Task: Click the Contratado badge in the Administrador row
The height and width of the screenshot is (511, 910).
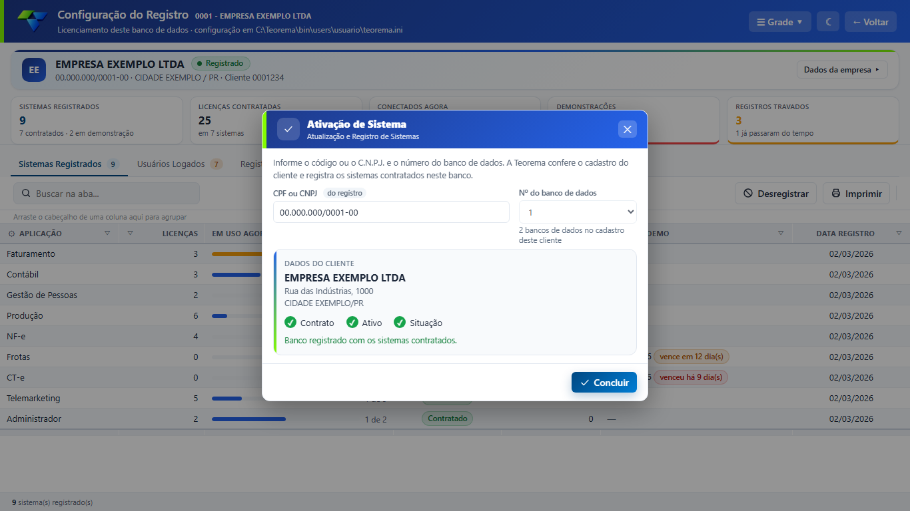Action: [447, 419]
